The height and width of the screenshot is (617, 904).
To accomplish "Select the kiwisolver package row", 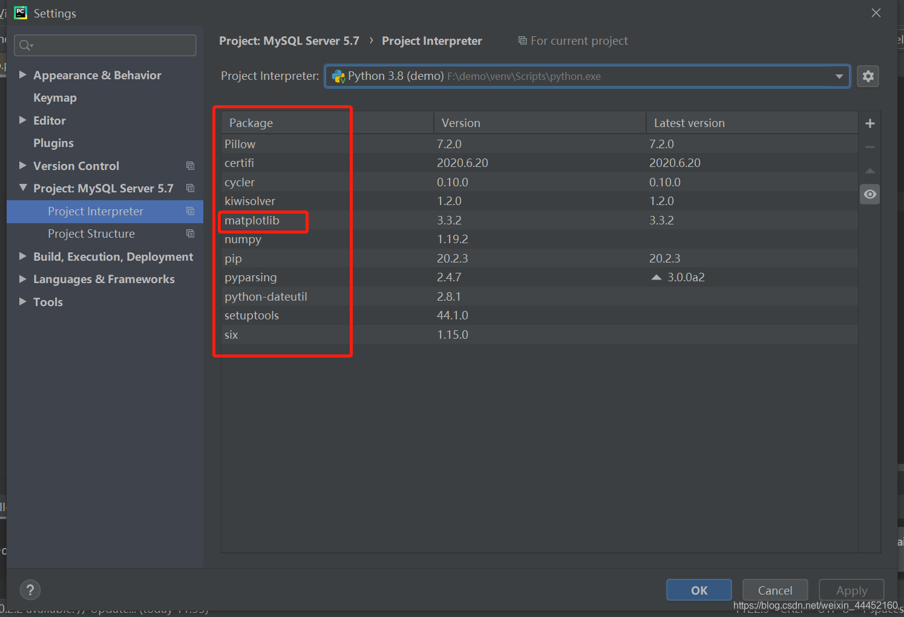I will (540, 201).
